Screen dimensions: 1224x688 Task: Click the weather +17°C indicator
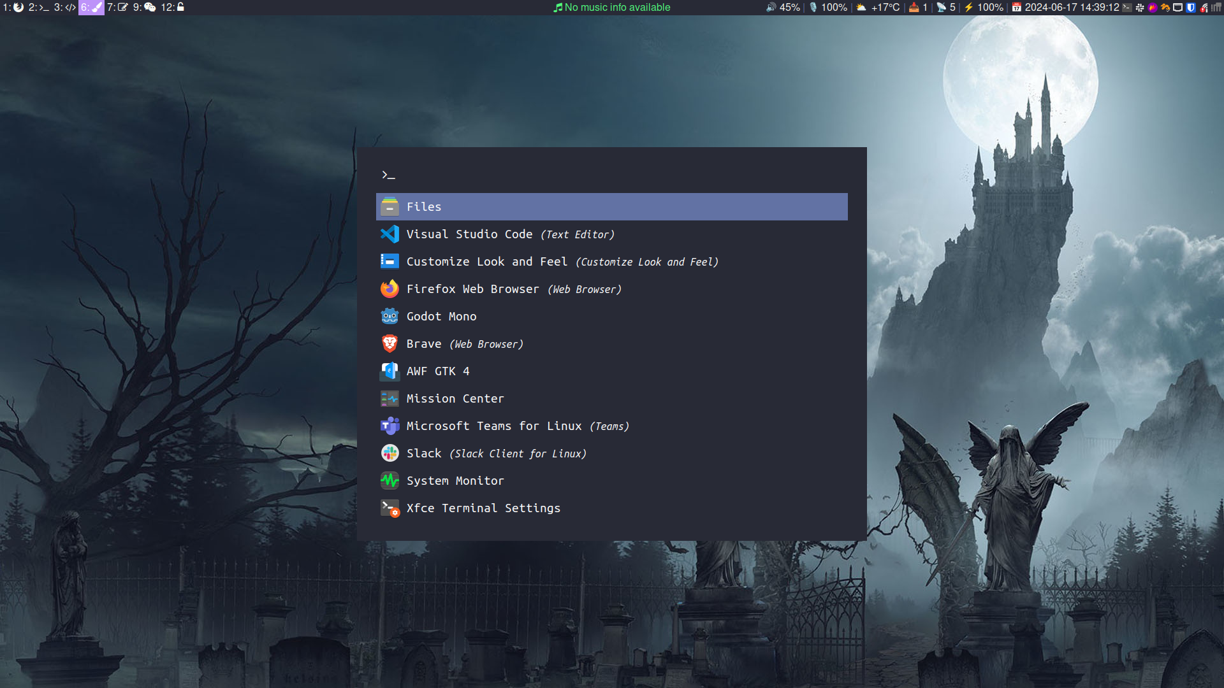coord(878,7)
